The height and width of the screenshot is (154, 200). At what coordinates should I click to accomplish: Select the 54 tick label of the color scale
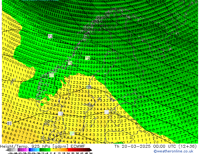(91, 153)
